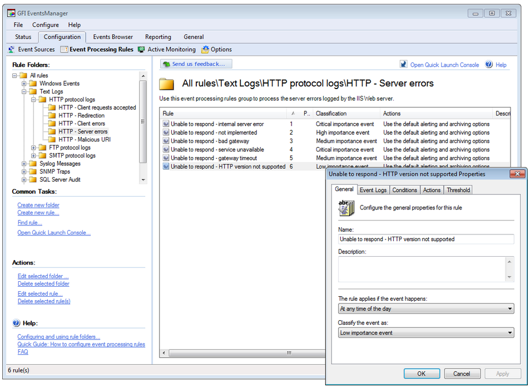This screenshot has height=387, width=530.
Task: Click the Rule Folders tree scroll-down arrow
Action: point(143,180)
